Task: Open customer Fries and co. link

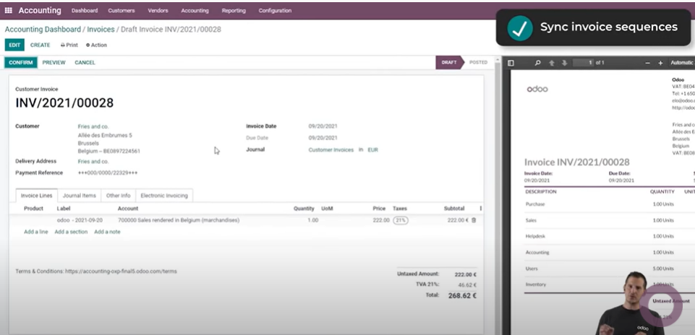Action: click(x=93, y=126)
